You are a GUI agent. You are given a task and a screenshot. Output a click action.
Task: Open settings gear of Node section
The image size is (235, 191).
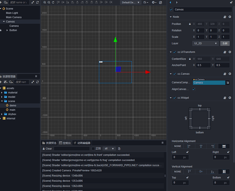(x=230, y=17)
